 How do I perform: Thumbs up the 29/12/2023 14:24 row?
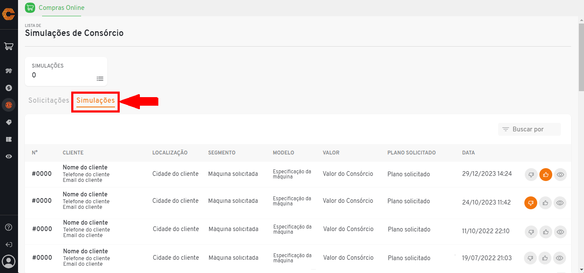(546, 175)
